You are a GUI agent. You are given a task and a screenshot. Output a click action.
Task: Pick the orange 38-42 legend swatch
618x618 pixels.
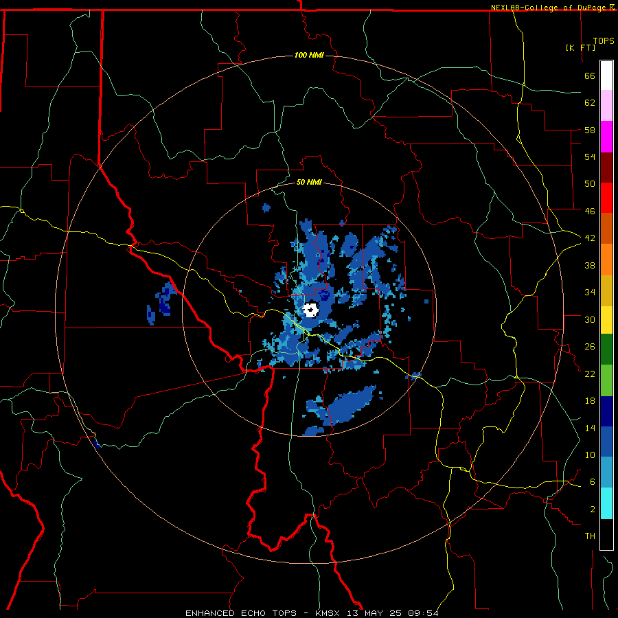pyautogui.click(x=606, y=260)
